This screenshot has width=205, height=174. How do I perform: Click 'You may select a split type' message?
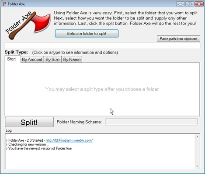102,89
